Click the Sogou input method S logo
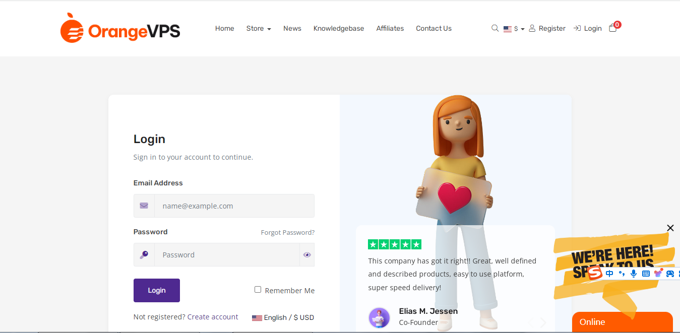 pyautogui.click(x=595, y=273)
